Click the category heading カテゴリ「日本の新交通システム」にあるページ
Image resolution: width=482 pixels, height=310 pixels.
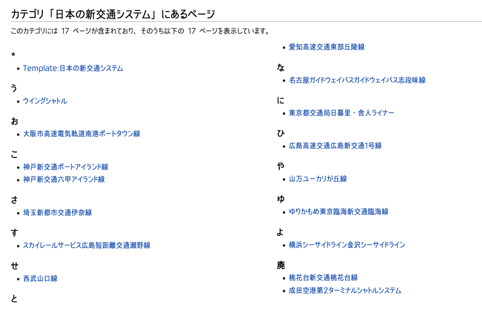tap(113, 14)
